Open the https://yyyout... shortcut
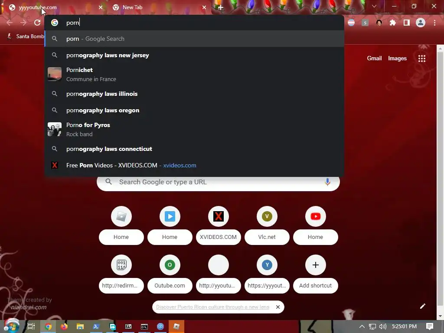444x333 pixels. 267,274
